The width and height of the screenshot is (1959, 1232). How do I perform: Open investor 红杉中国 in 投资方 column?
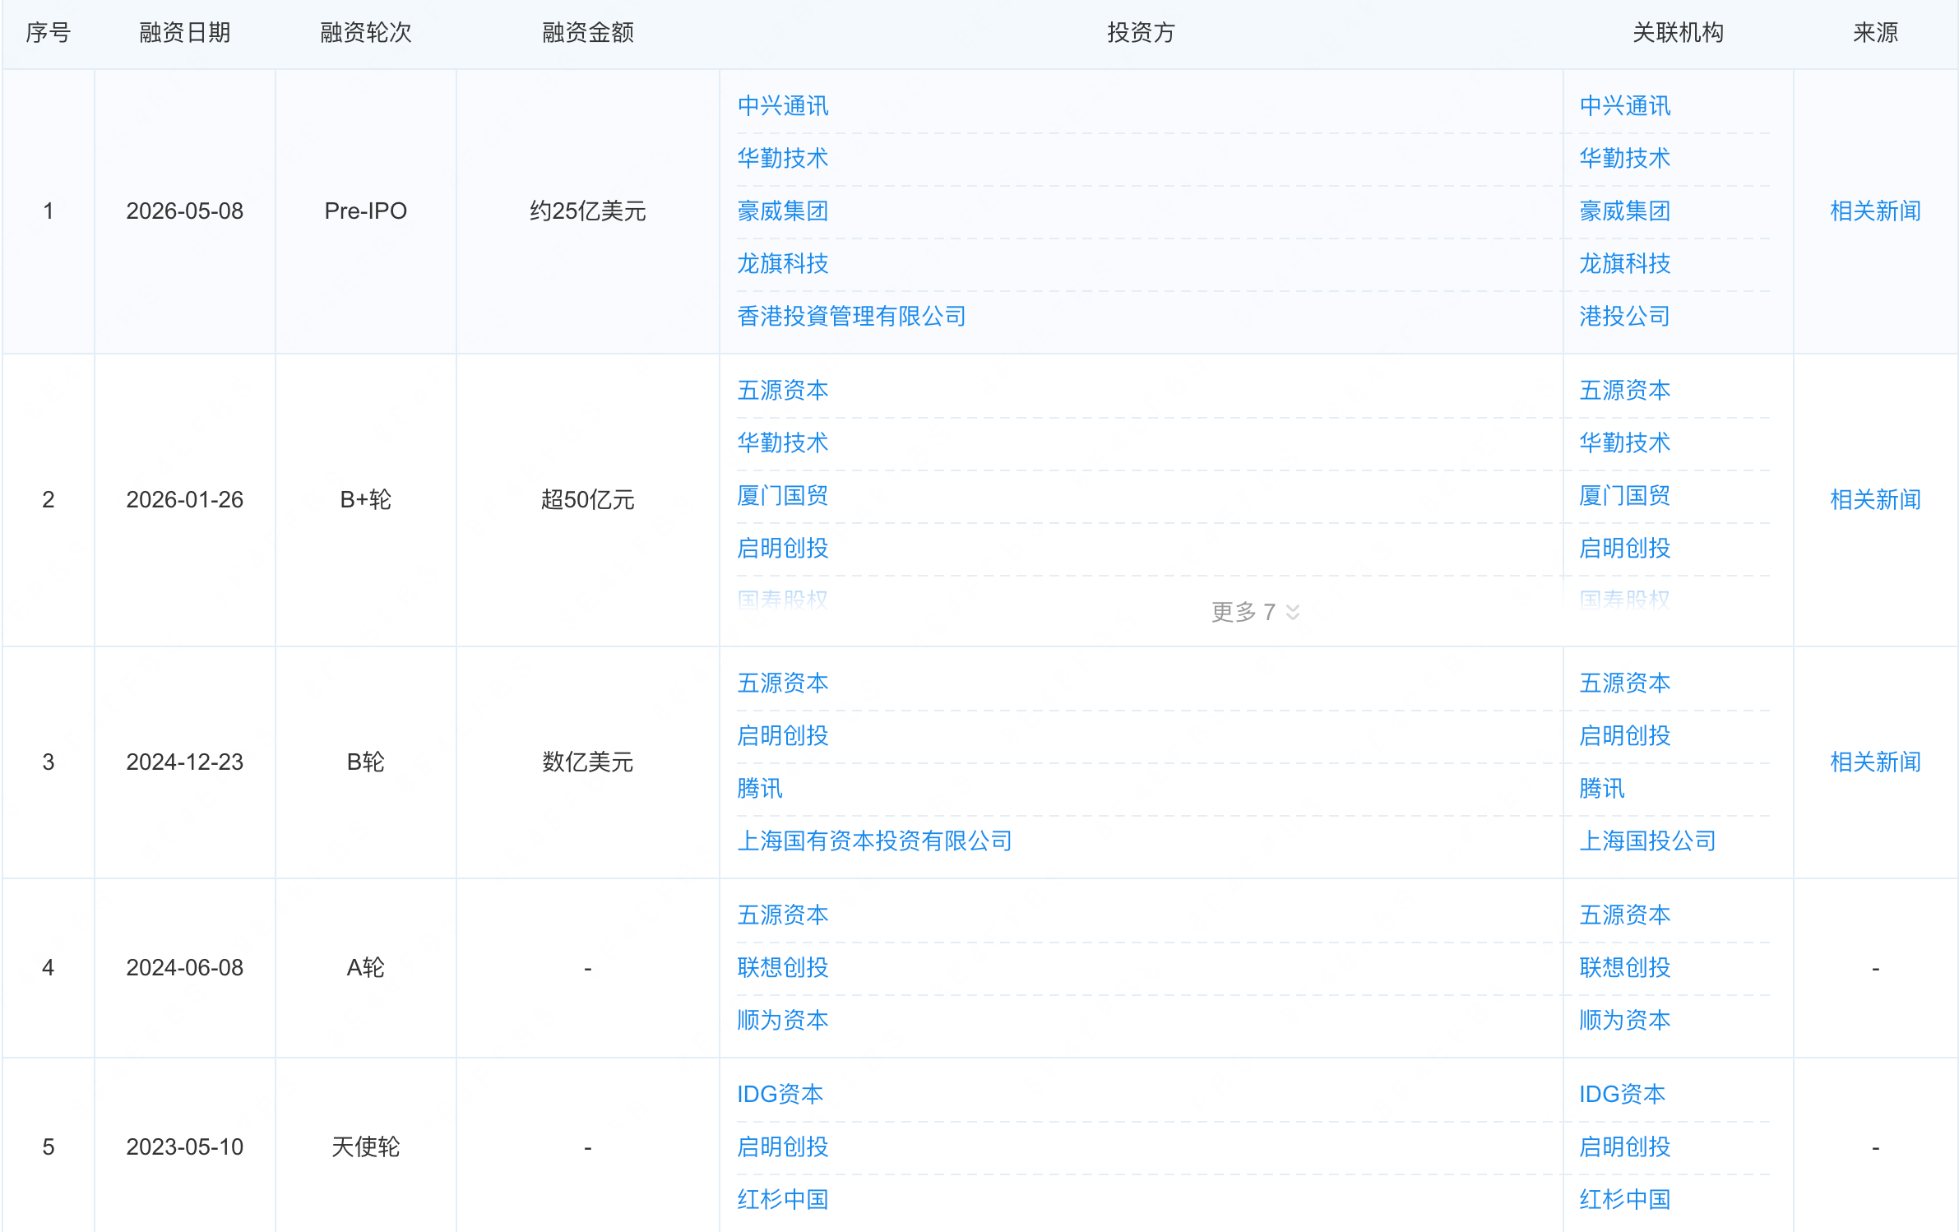tap(783, 1200)
